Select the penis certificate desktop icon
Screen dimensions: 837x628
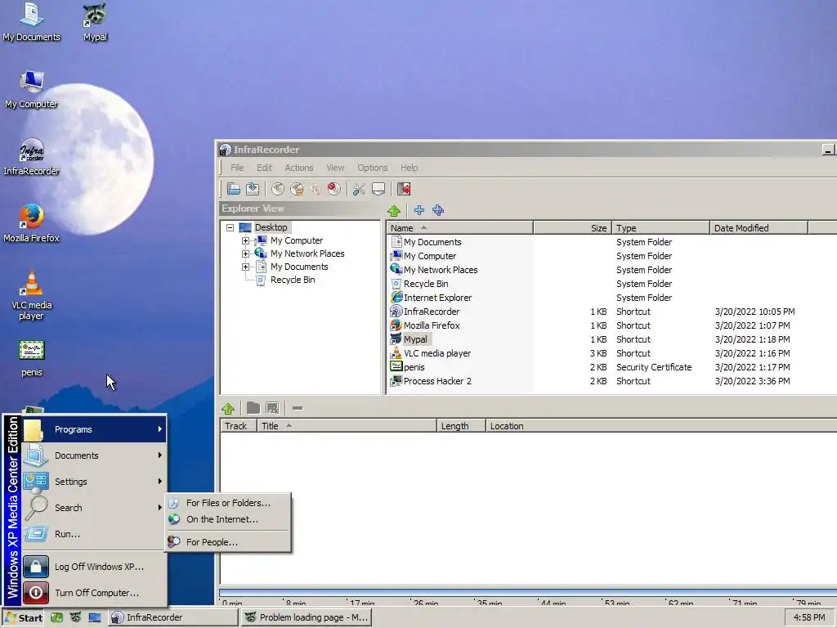point(32,358)
